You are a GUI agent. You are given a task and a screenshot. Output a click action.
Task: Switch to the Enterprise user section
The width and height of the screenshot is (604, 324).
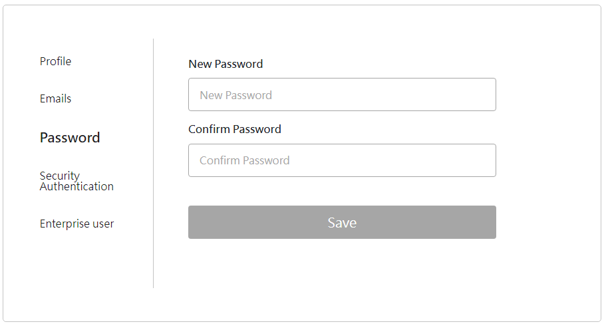(x=76, y=224)
